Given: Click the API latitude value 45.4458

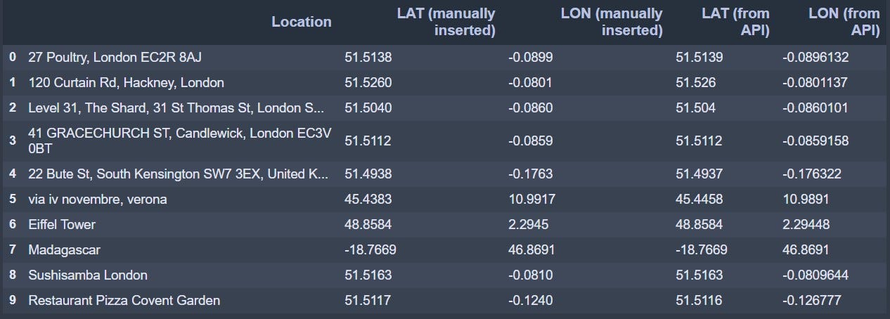Looking at the screenshot, I should 699,200.
